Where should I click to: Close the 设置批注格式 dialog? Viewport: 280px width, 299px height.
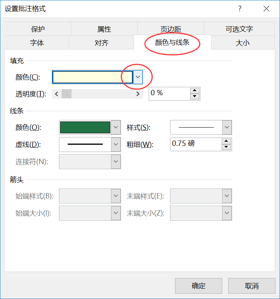click(x=266, y=9)
